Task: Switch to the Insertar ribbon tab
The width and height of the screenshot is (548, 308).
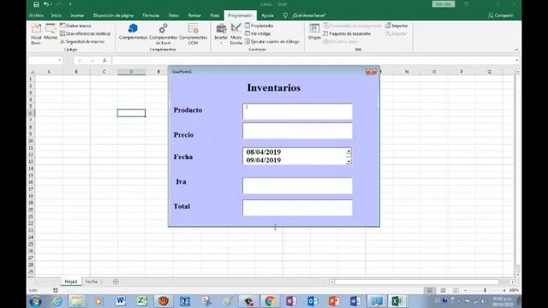Action: click(77, 15)
